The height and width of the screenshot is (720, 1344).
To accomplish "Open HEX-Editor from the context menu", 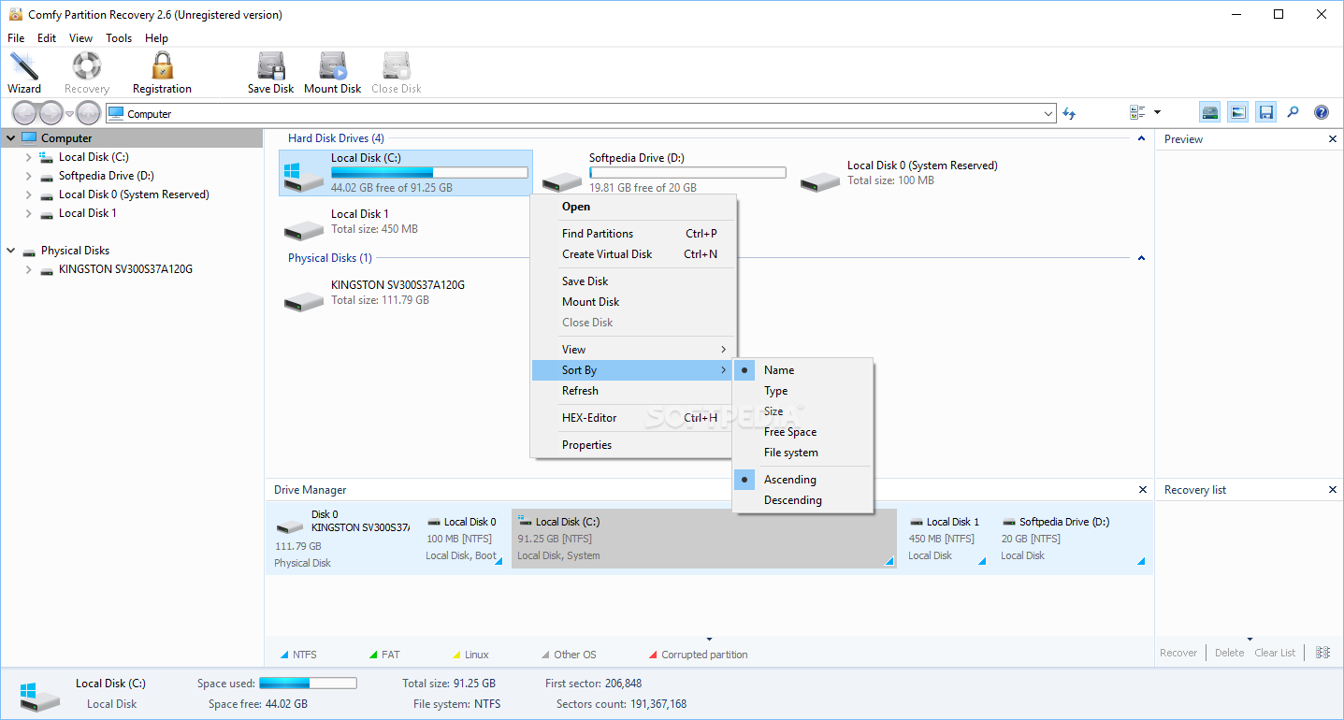I will [x=634, y=418].
